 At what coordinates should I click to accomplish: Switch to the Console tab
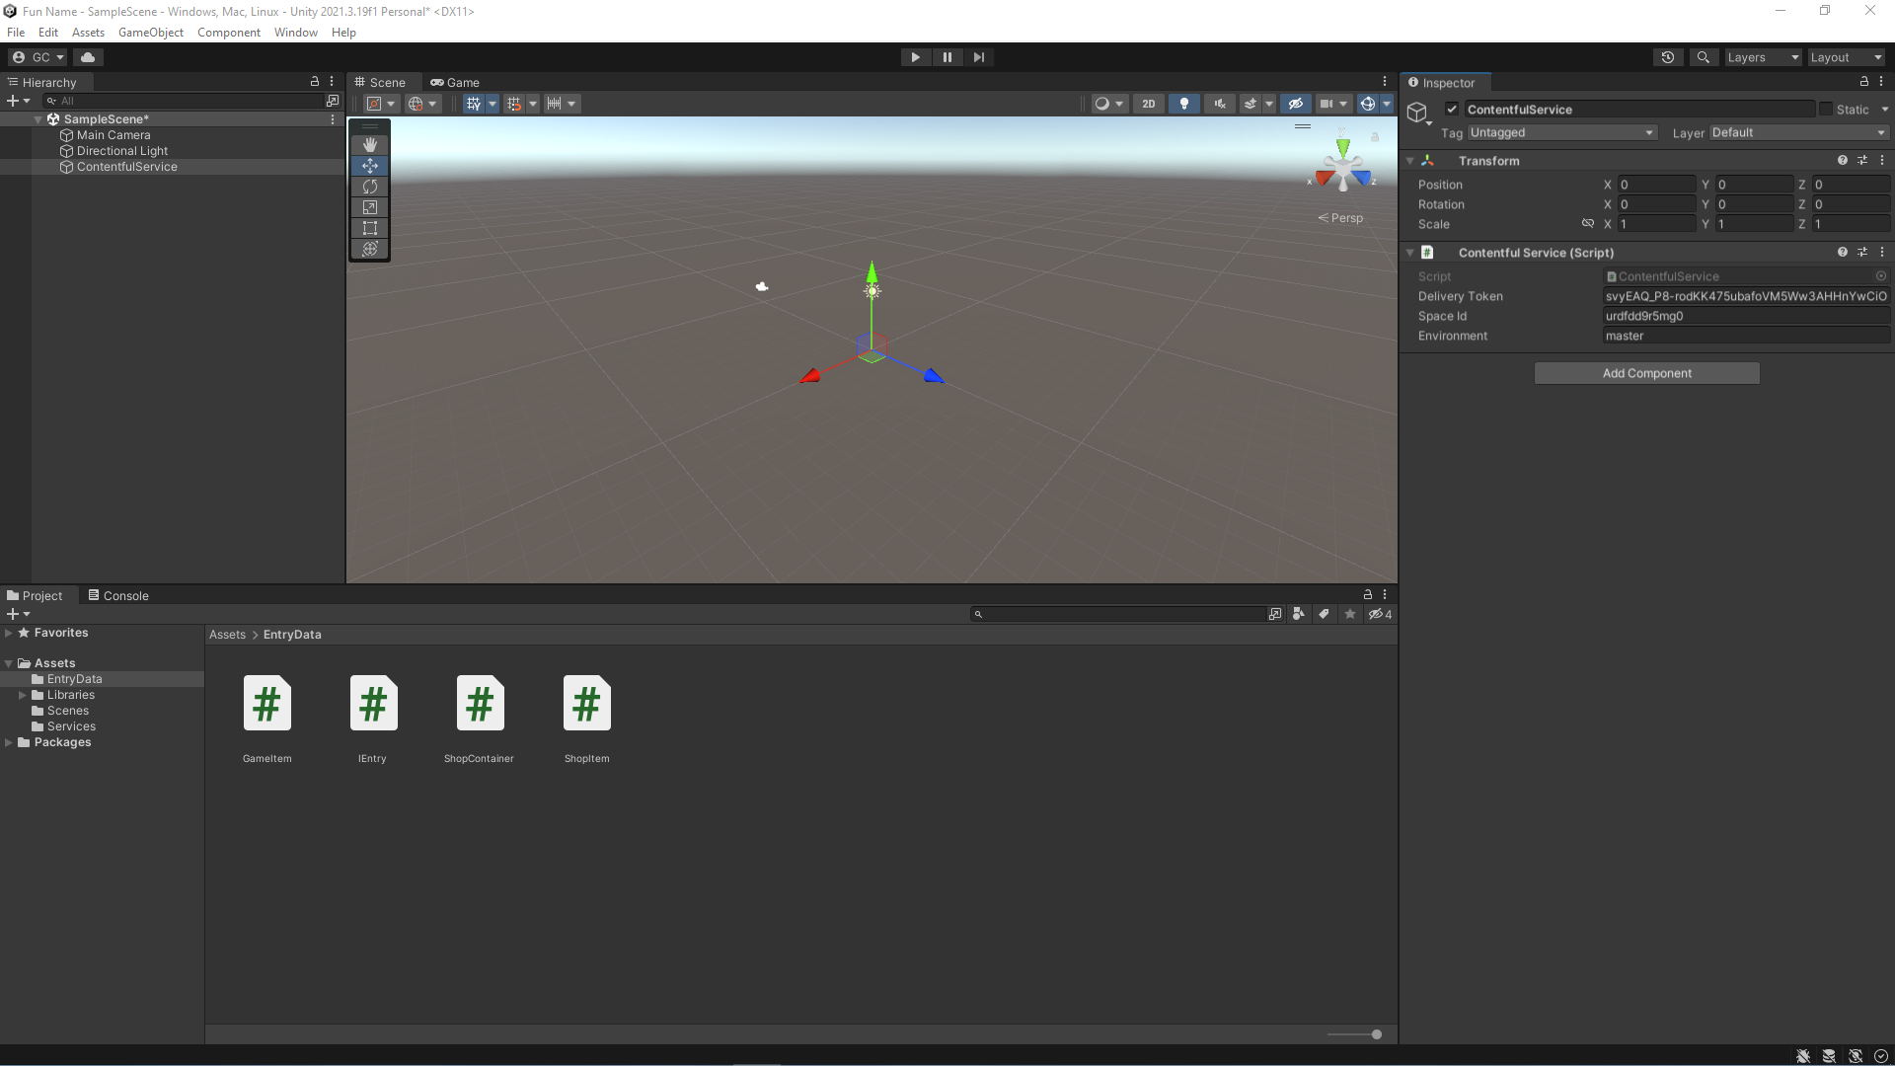click(x=118, y=595)
